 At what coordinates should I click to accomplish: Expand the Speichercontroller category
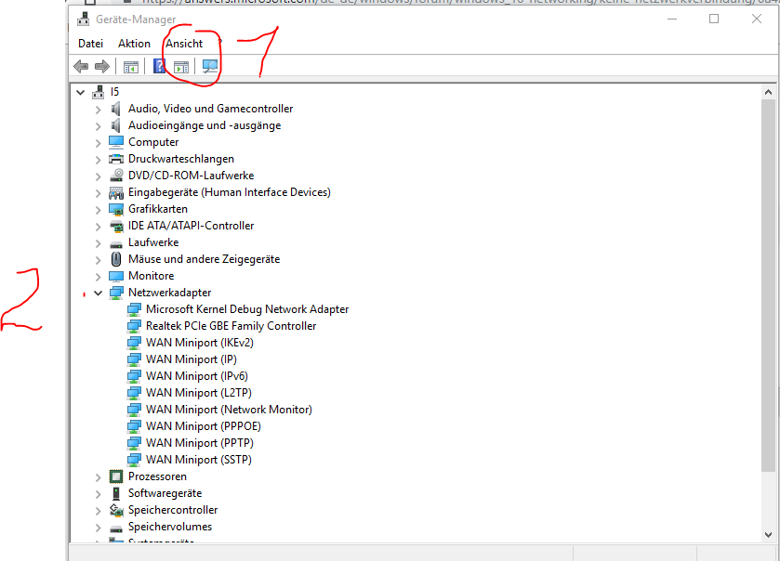[98, 511]
